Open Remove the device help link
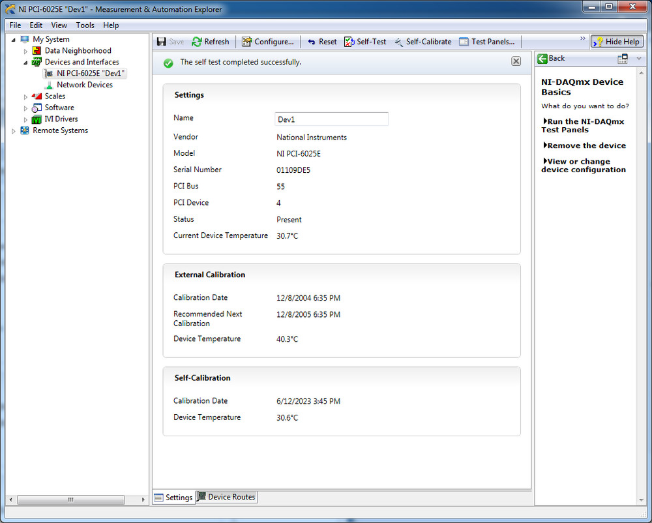 pyautogui.click(x=584, y=145)
